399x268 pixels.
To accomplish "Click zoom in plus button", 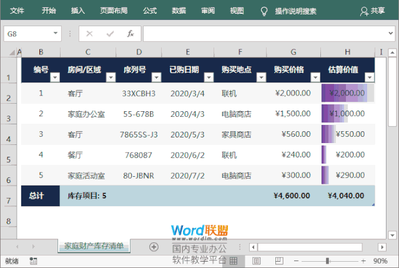I will click(363, 261).
